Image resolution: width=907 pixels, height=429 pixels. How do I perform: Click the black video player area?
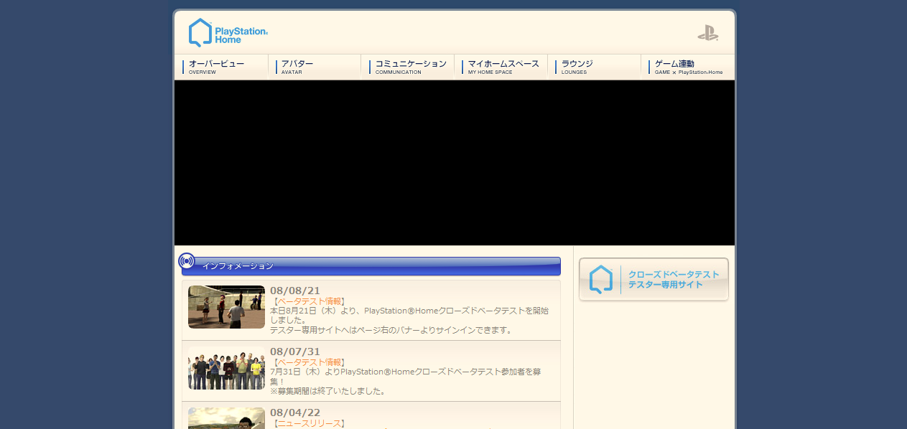coord(455,163)
